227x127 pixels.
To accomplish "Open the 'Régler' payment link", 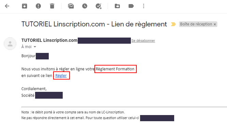I will pos(61,75).
